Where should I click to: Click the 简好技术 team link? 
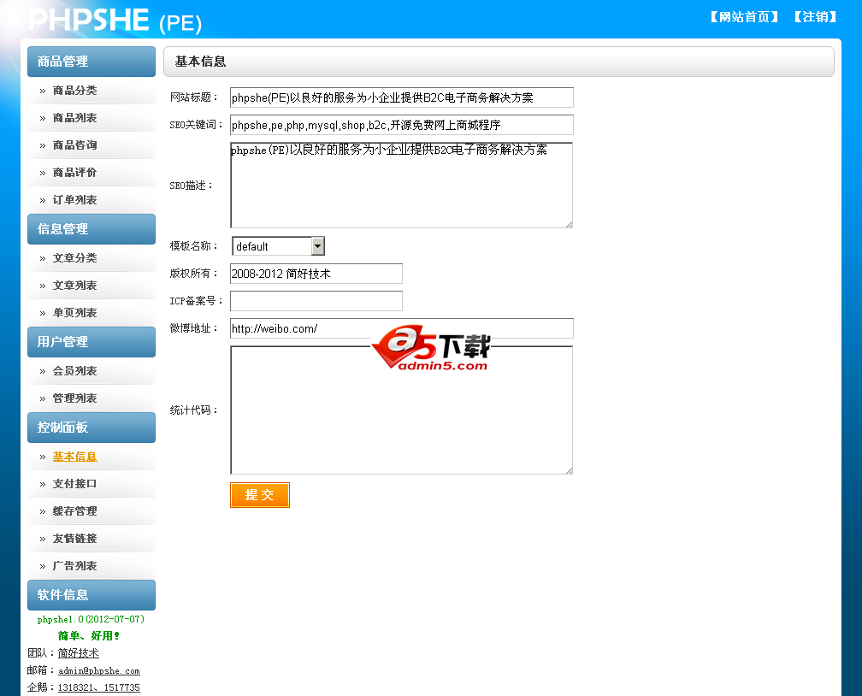pyautogui.click(x=78, y=653)
